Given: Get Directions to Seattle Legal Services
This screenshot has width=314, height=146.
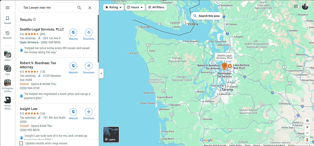Looking at the screenshot, I should coord(89,32).
